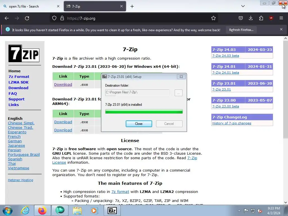The width and height of the screenshot is (288, 216).
Task: Open the Home sidebar item
Action: tap(14, 71)
